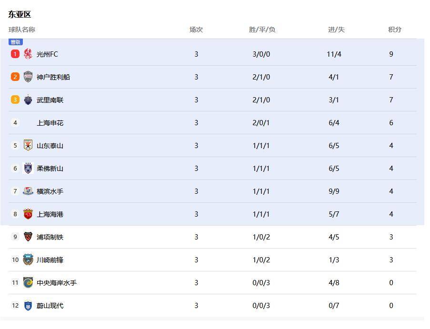
Task: Click the 武里南联 team logo
Action: [x=28, y=100]
